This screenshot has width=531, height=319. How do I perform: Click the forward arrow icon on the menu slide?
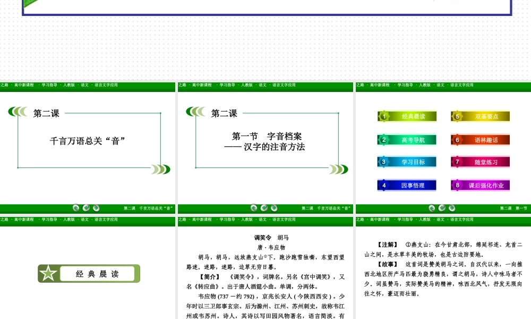(x=452, y=208)
